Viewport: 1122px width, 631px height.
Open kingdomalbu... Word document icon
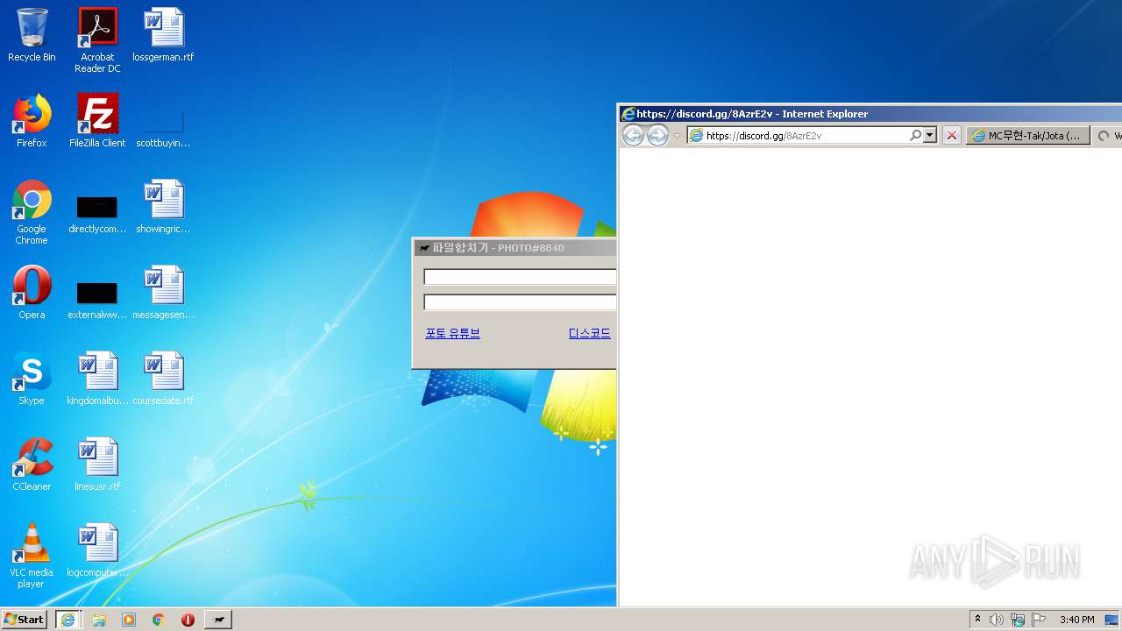[97, 379]
